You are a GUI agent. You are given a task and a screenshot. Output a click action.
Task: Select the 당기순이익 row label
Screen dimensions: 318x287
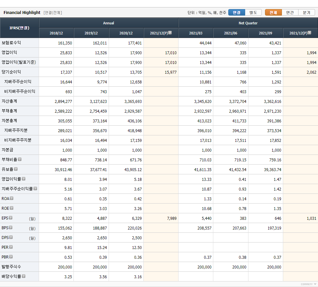click(11, 72)
